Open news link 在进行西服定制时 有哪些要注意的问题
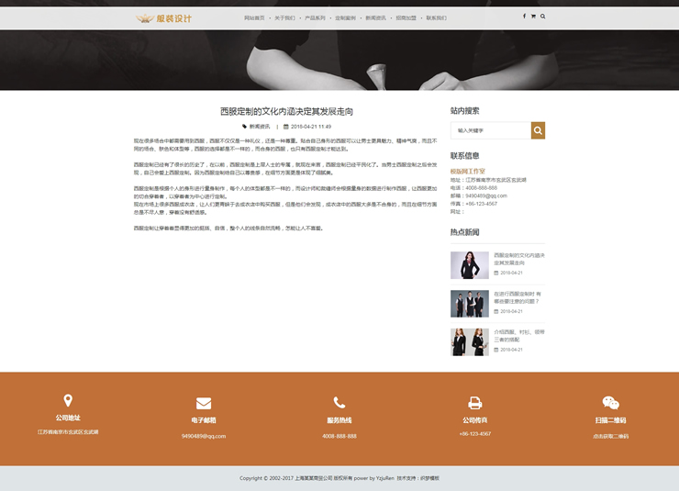This screenshot has width=679, height=491. 518,297
